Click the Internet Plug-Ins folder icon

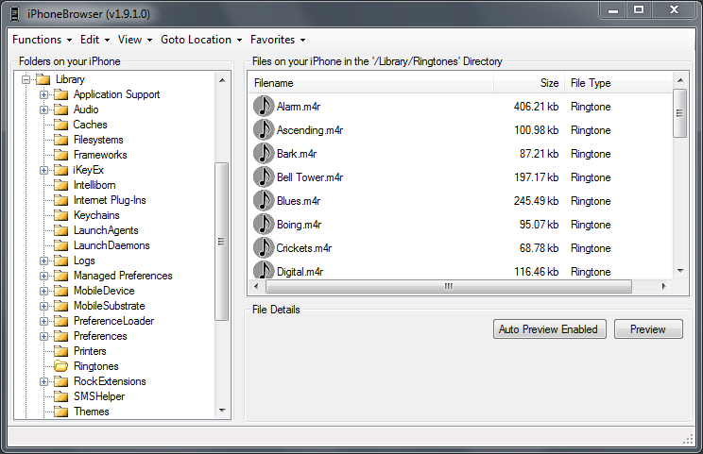61,200
